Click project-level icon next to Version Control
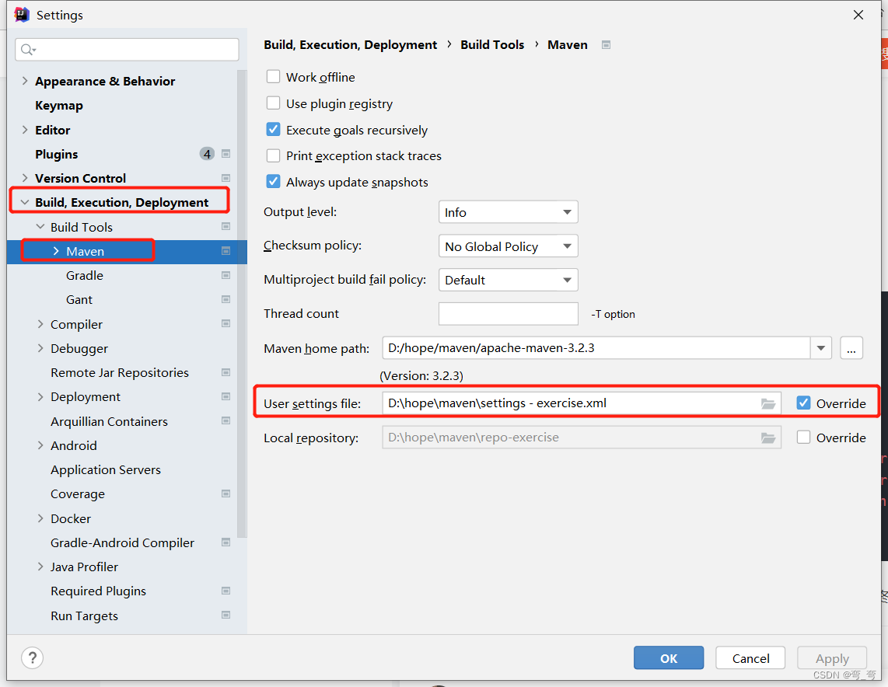The height and width of the screenshot is (687, 888). click(226, 178)
